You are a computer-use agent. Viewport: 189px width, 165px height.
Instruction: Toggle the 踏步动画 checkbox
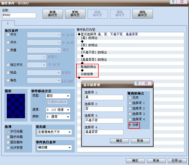coord(8,137)
